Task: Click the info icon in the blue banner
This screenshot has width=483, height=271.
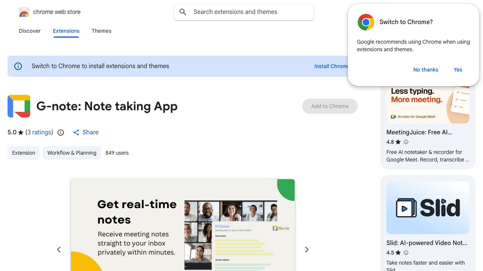Action: (x=18, y=66)
